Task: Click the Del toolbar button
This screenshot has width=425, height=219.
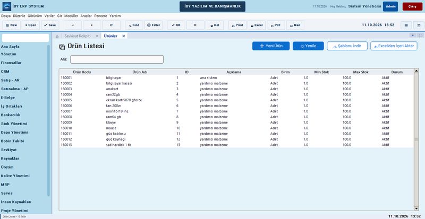Action: point(215,25)
